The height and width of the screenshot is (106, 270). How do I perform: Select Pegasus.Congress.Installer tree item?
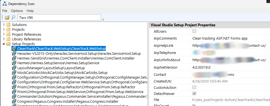[x=68, y=101]
